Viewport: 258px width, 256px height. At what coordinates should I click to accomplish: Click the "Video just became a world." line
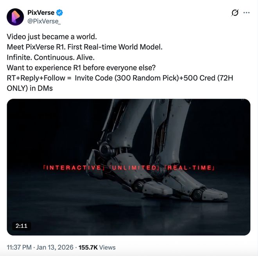[x=52, y=38]
